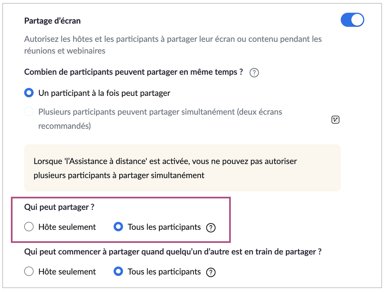
Task: Click the "Qui peut commencer à partager" question text
Action: (x=173, y=252)
